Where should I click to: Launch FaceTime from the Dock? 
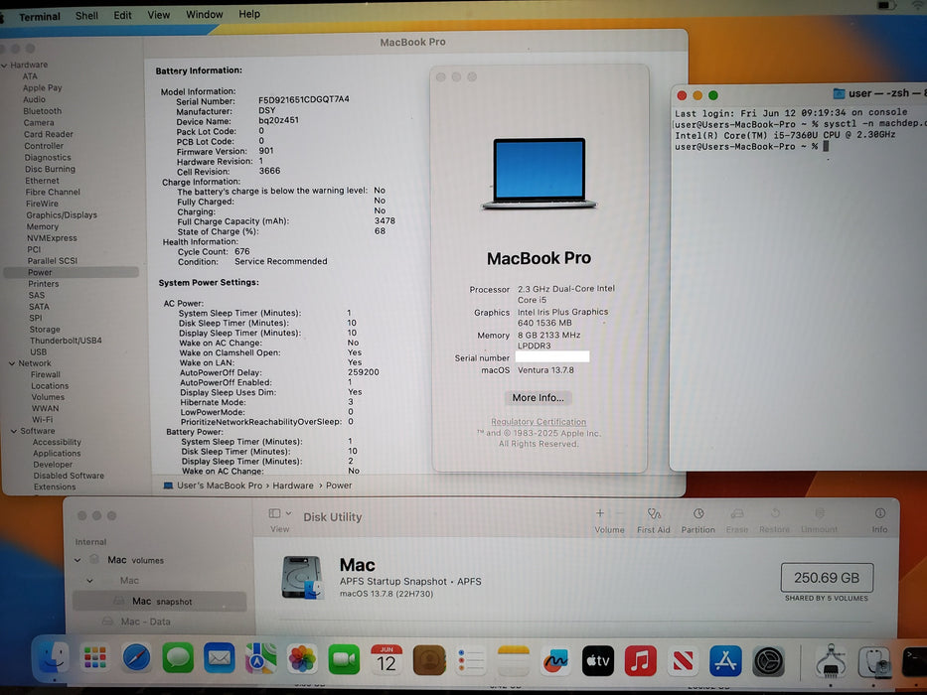point(344,659)
